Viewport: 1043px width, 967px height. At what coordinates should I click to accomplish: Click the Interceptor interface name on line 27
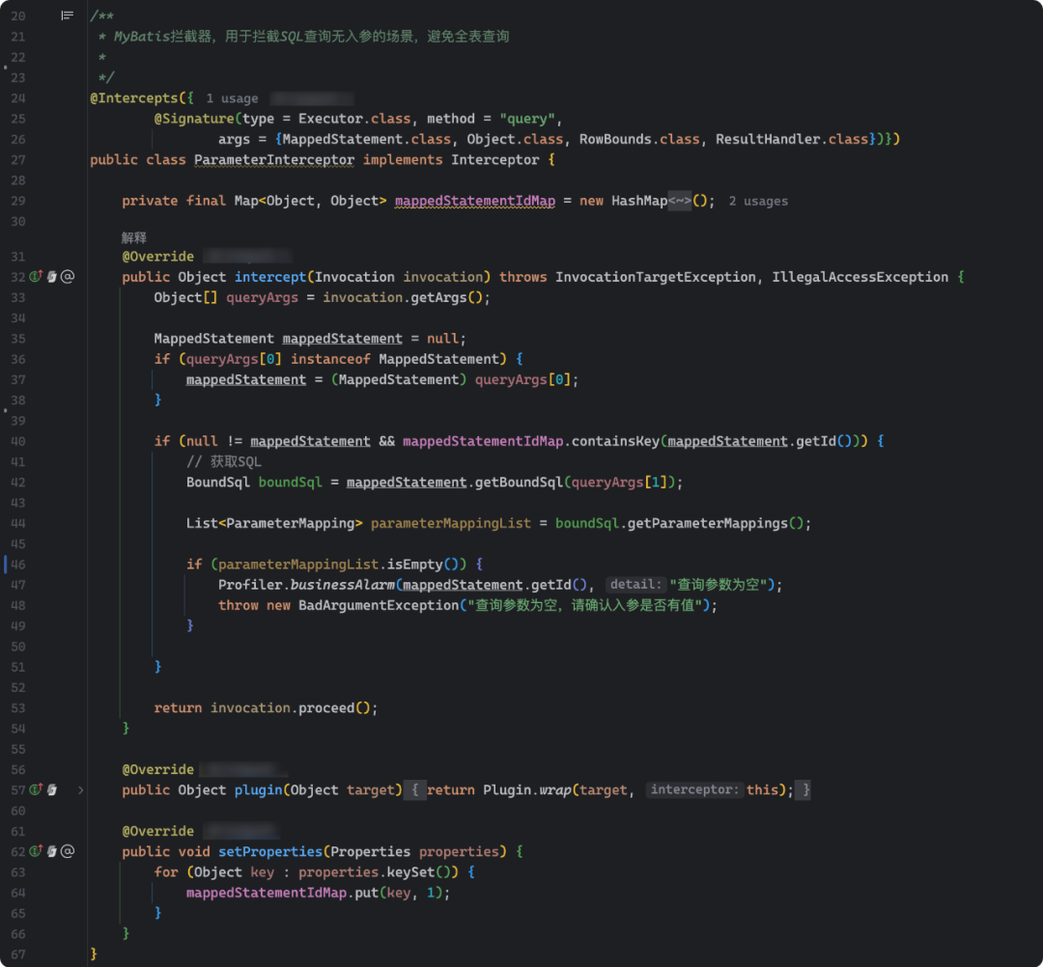coord(495,159)
